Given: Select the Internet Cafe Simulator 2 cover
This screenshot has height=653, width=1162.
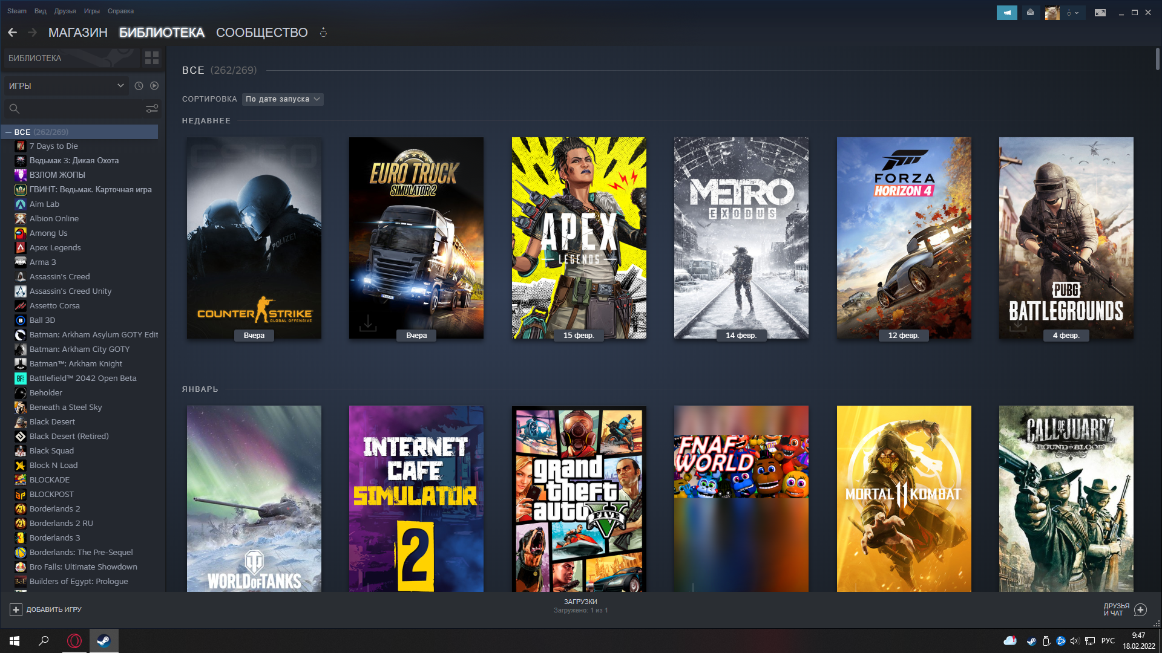Looking at the screenshot, I should click(x=416, y=499).
